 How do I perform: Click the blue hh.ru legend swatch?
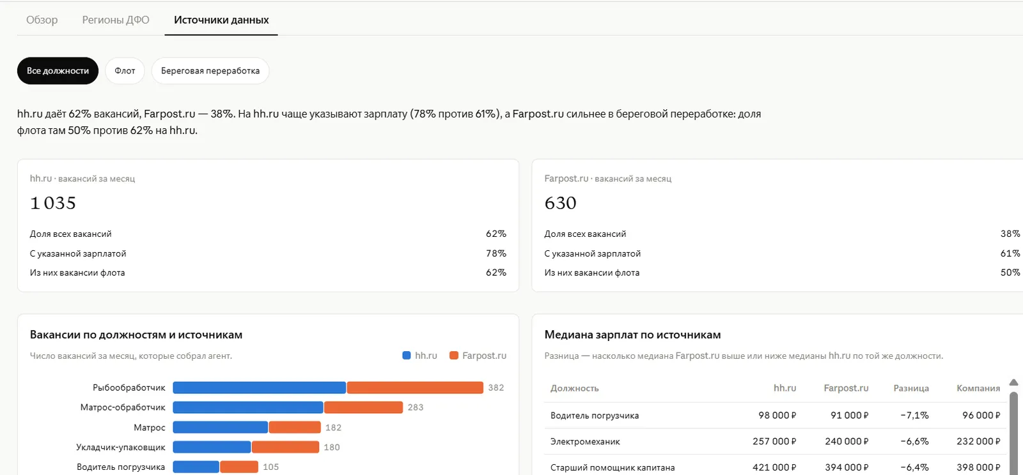[x=407, y=356]
